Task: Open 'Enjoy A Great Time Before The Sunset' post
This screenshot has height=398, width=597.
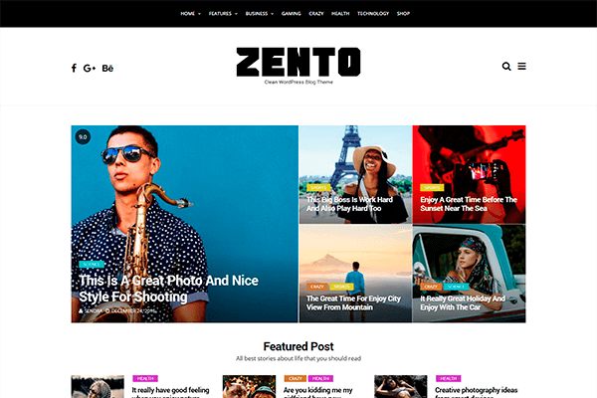Action: point(469,204)
